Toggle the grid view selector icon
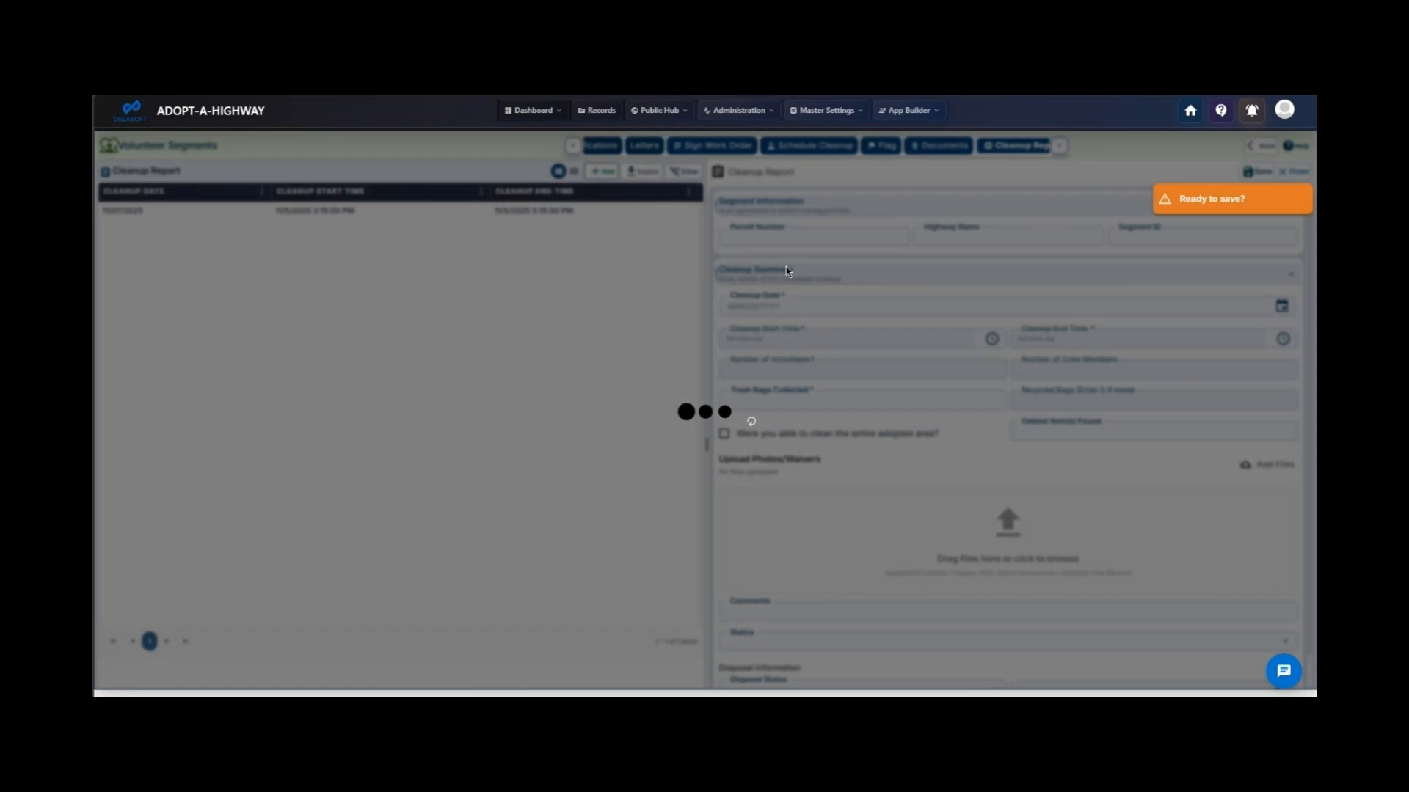The width and height of the screenshot is (1409, 792). (575, 171)
